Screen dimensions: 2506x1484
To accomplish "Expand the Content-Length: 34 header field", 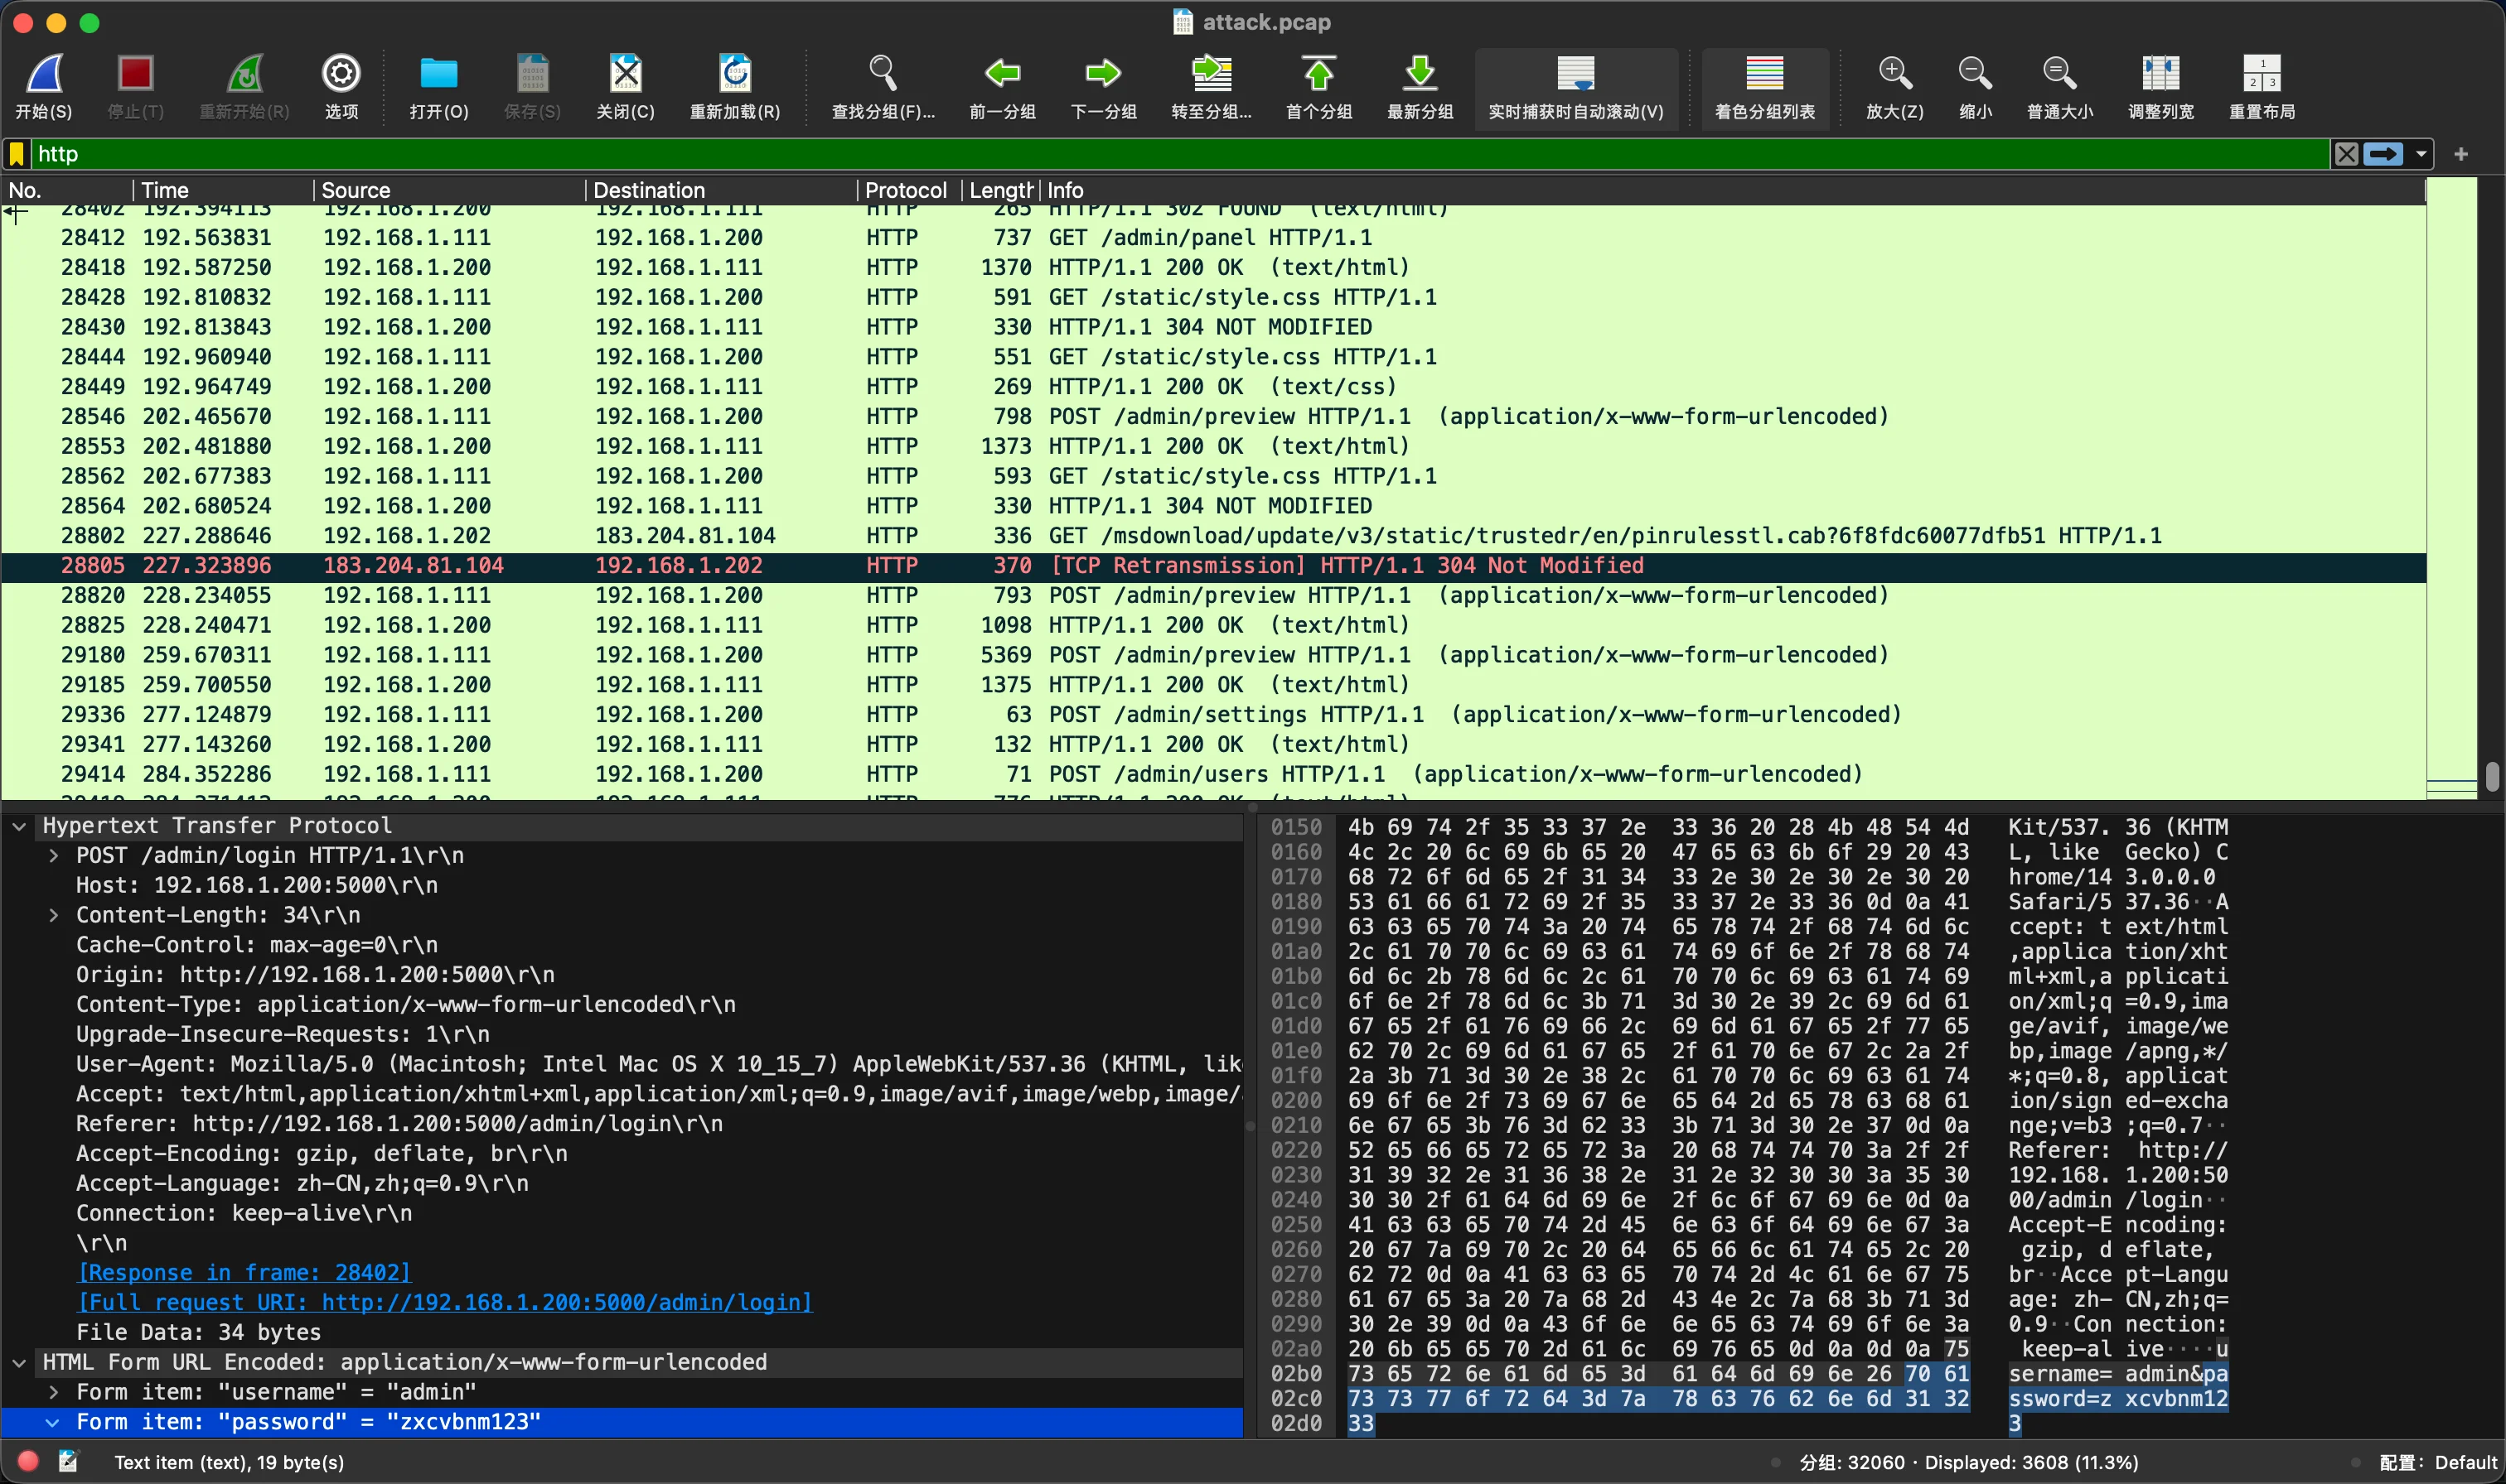I will click(54, 915).
